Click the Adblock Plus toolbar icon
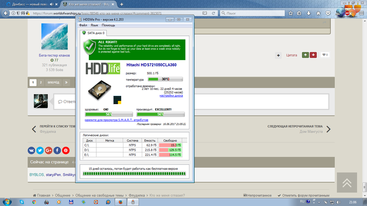This screenshot has height=206, width=367. [347, 13]
